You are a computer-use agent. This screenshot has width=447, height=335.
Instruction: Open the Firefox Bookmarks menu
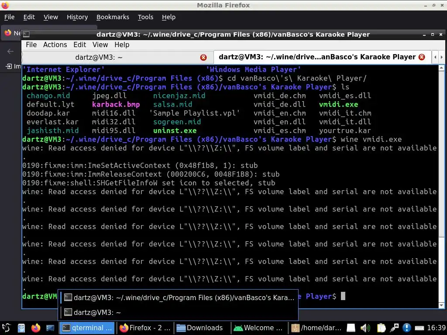113,17
